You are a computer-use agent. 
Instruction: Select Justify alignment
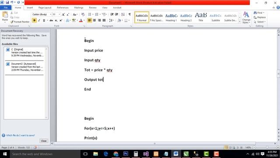pyautogui.click(x=104, y=21)
